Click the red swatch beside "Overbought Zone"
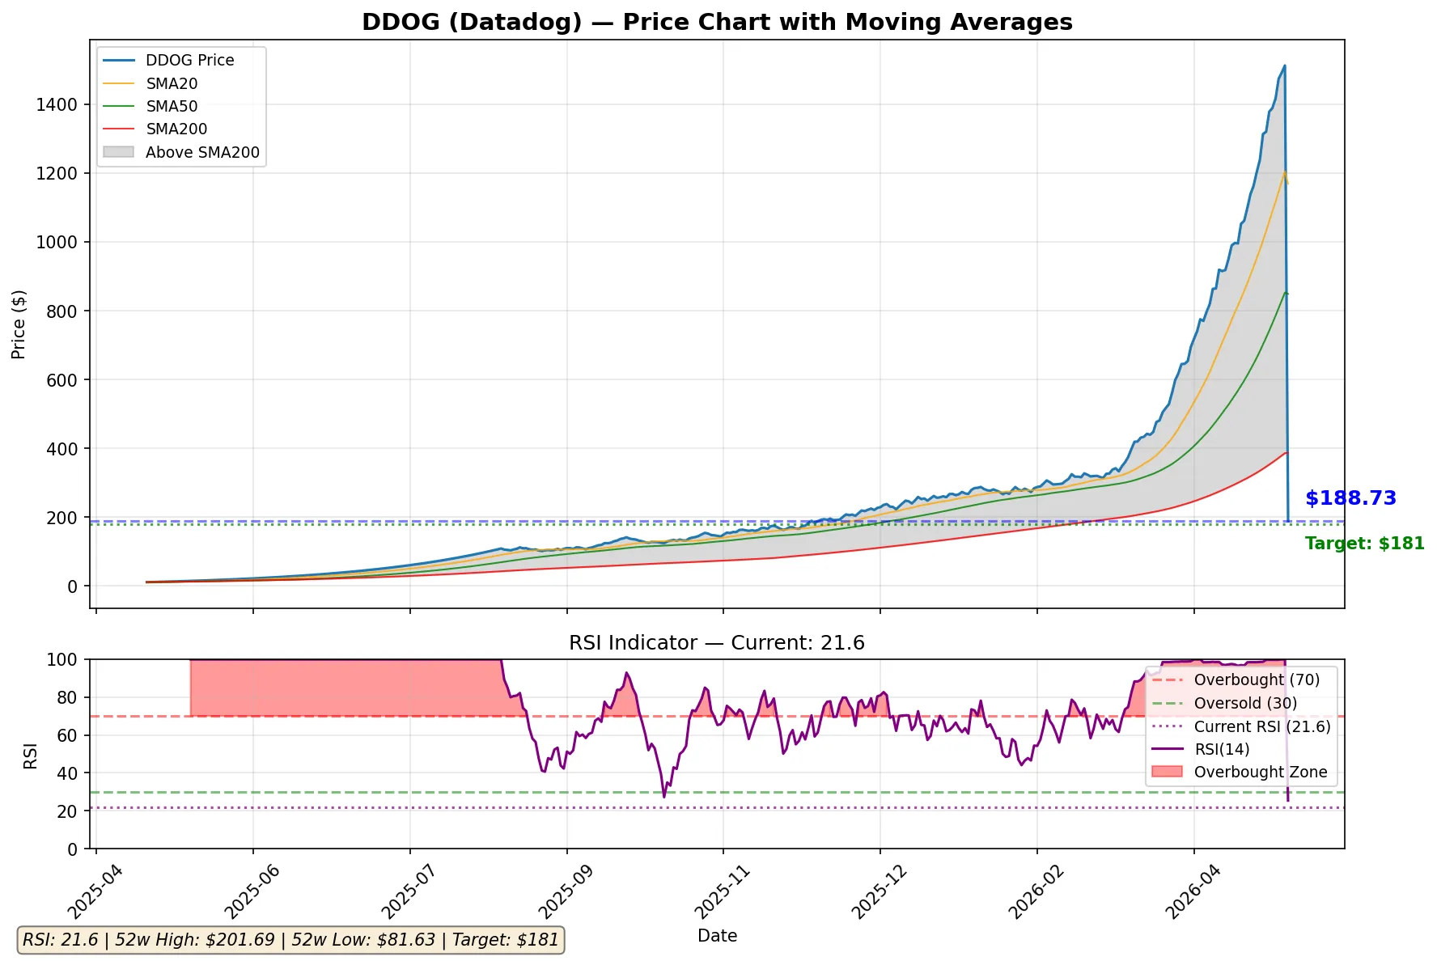Screen dimensions: 1437x961 (1167, 772)
